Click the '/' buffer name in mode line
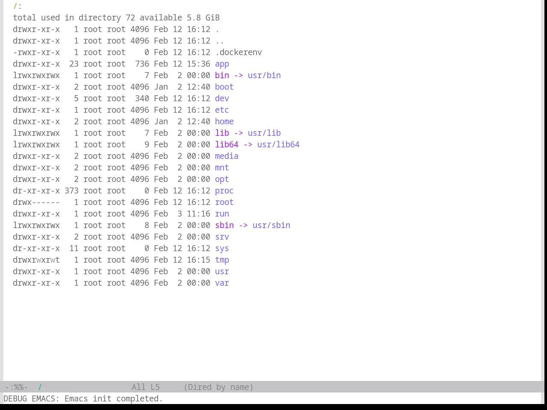This screenshot has height=410, width=547. tap(40, 387)
